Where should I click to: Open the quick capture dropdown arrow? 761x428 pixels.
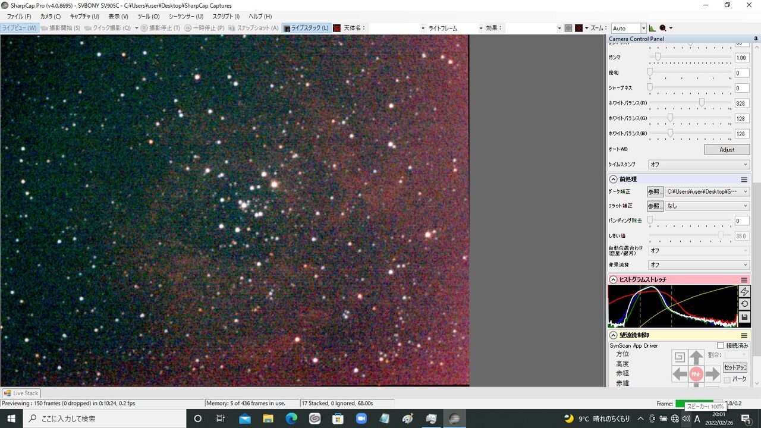(136, 28)
